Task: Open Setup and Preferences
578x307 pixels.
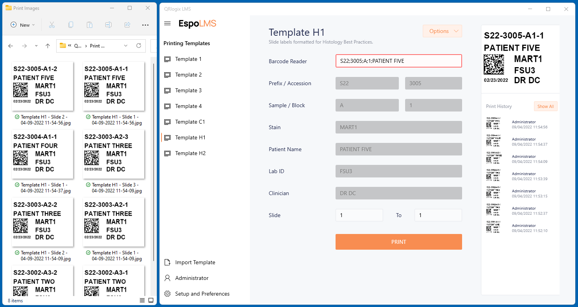Action: pyautogui.click(x=202, y=294)
